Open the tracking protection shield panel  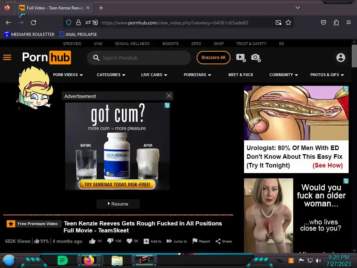point(69,22)
